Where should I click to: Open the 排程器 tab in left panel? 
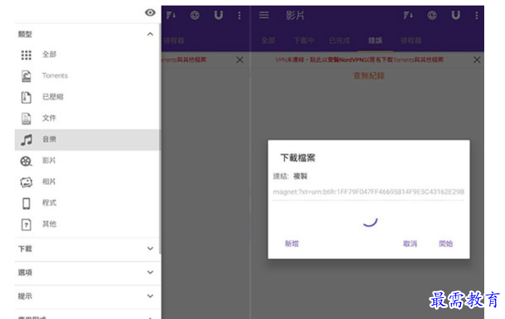(x=173, y=40)
